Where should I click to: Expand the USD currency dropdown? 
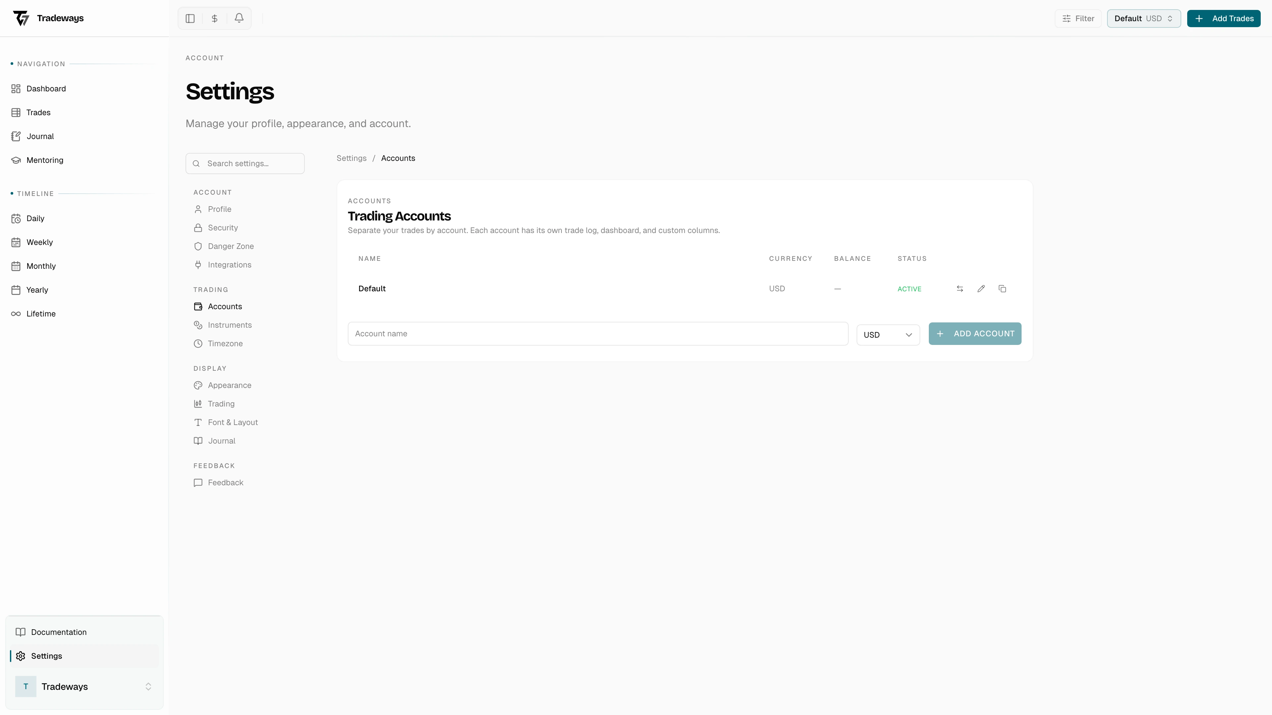click(x=887, y=335)
